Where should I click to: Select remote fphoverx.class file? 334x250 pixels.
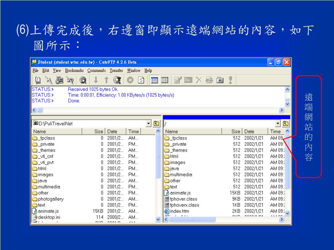coord(182,205)
